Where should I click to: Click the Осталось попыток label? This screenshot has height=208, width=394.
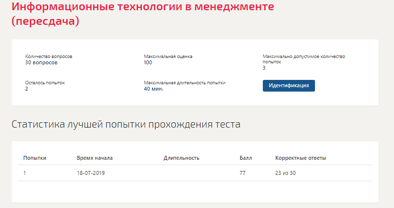pyautogui.click(x=45, y=83)
